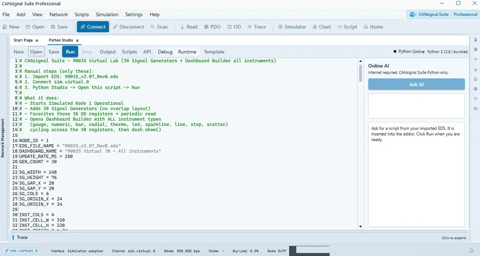Click Open folder in the main toolbar
The width and height of the screenshot is (480, 256).
[35, 27]
